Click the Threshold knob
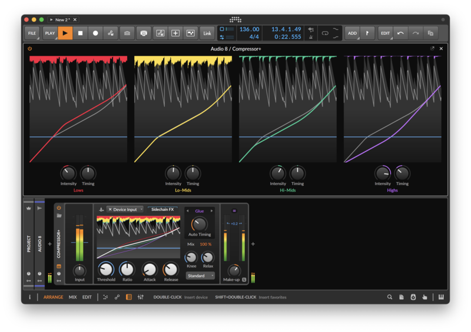471x332 pixels. coord(106,269)
